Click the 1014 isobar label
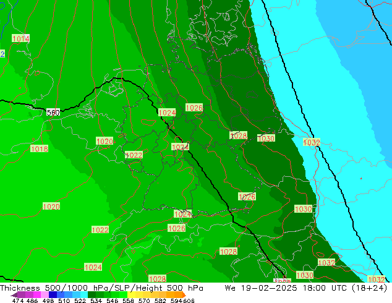 pyautogui.click(x=21, y=38)
